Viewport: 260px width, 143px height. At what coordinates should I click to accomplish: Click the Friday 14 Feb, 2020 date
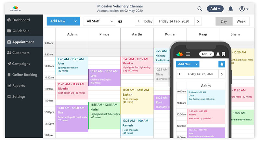pos(174,21)
